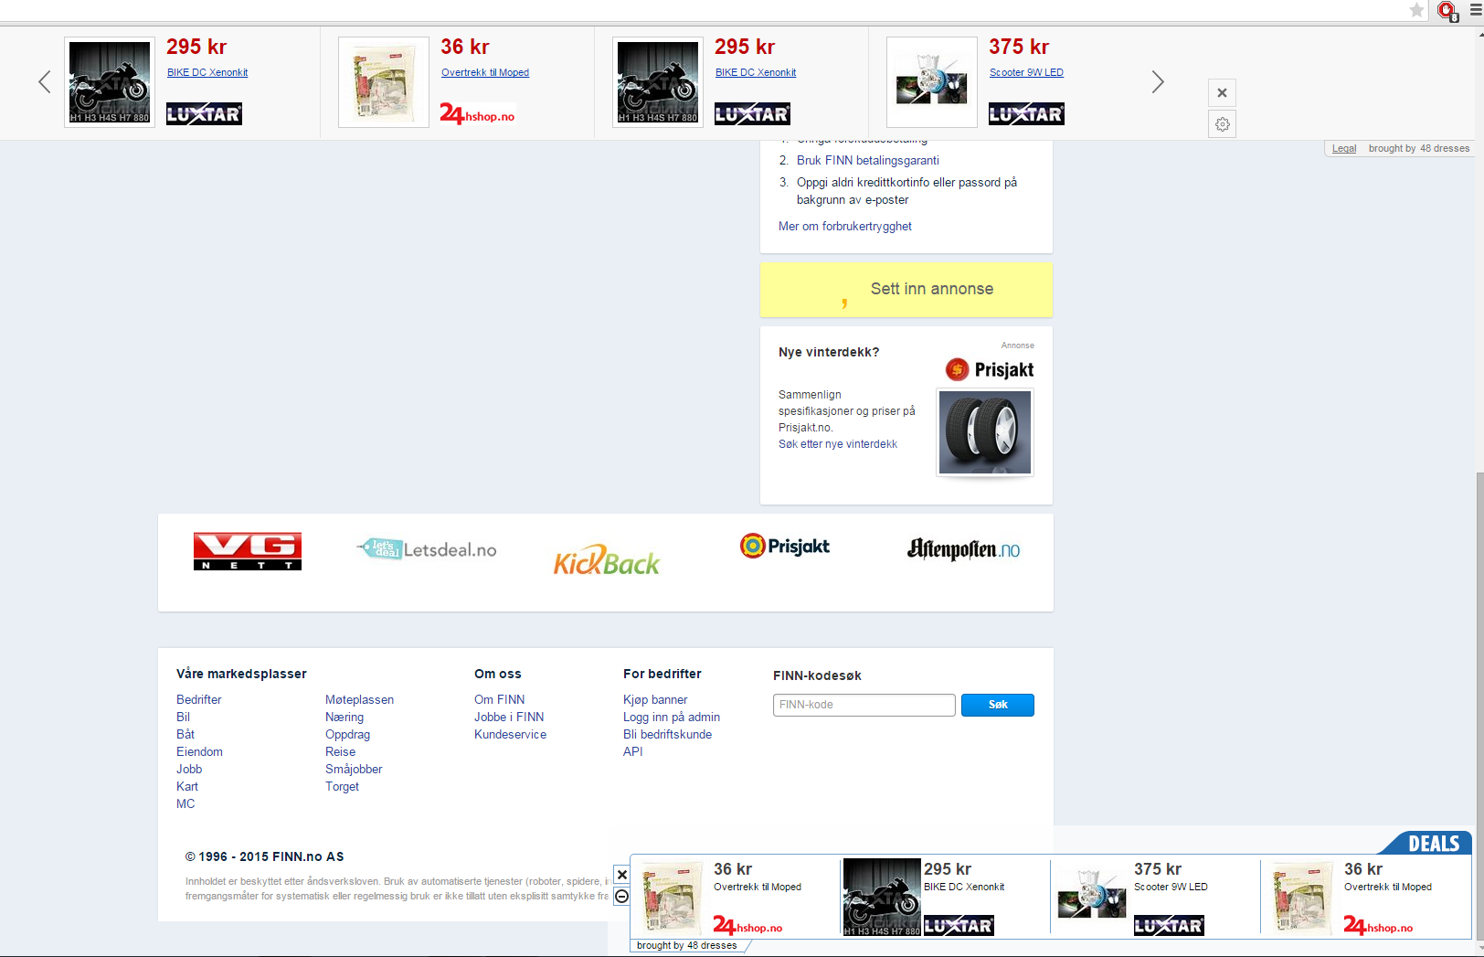Open Søk etter nye vinterdekk link
The width and height of the screenshot is (1484, 957).
pos(838,444)
